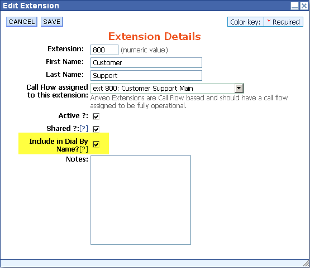Open help [?] for Dial By Name
This screenshot has height=268, width=310.
point(84,149)
